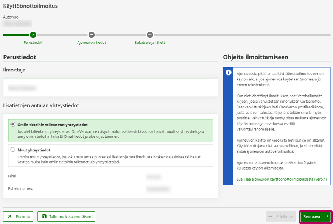Click the Ilmoittaja name field

pyautogui.click(x=110, y=88)
